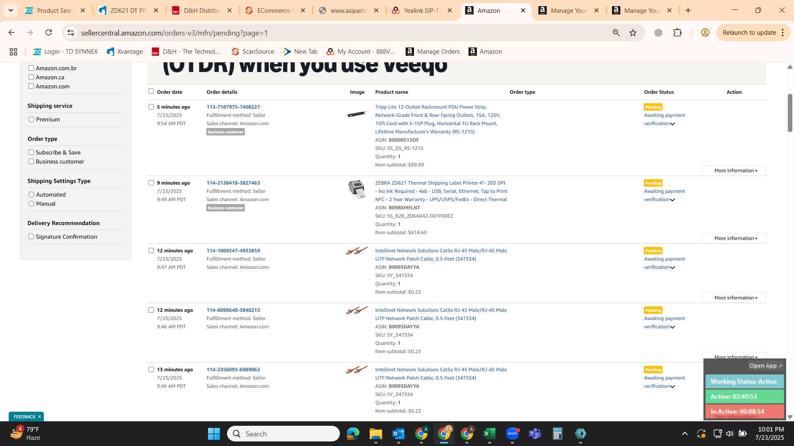
Task: Open the tab search dropdown arrow
Action: [10, 10]
